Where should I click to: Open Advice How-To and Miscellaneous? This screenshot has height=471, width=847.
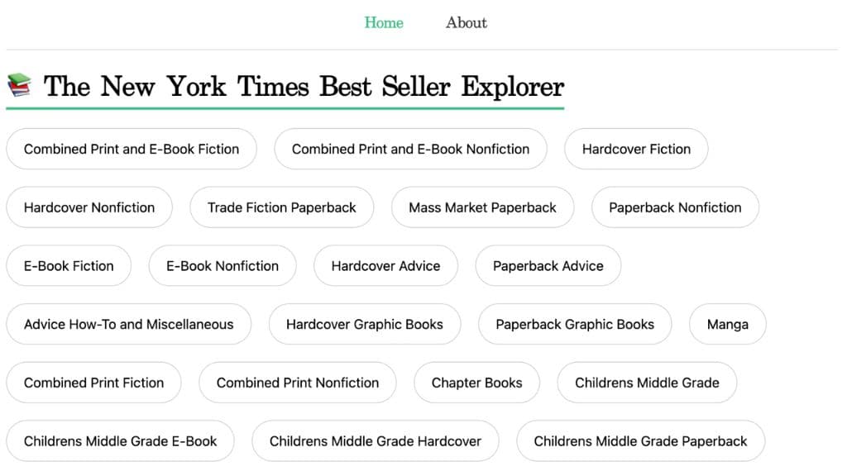click(128, 324)
